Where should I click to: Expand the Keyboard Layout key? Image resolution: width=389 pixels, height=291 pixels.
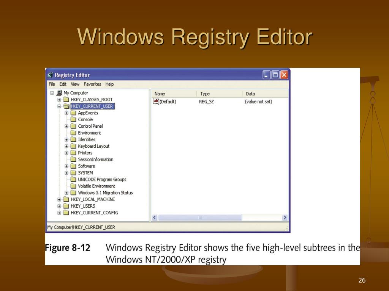(x=66, y=147)
